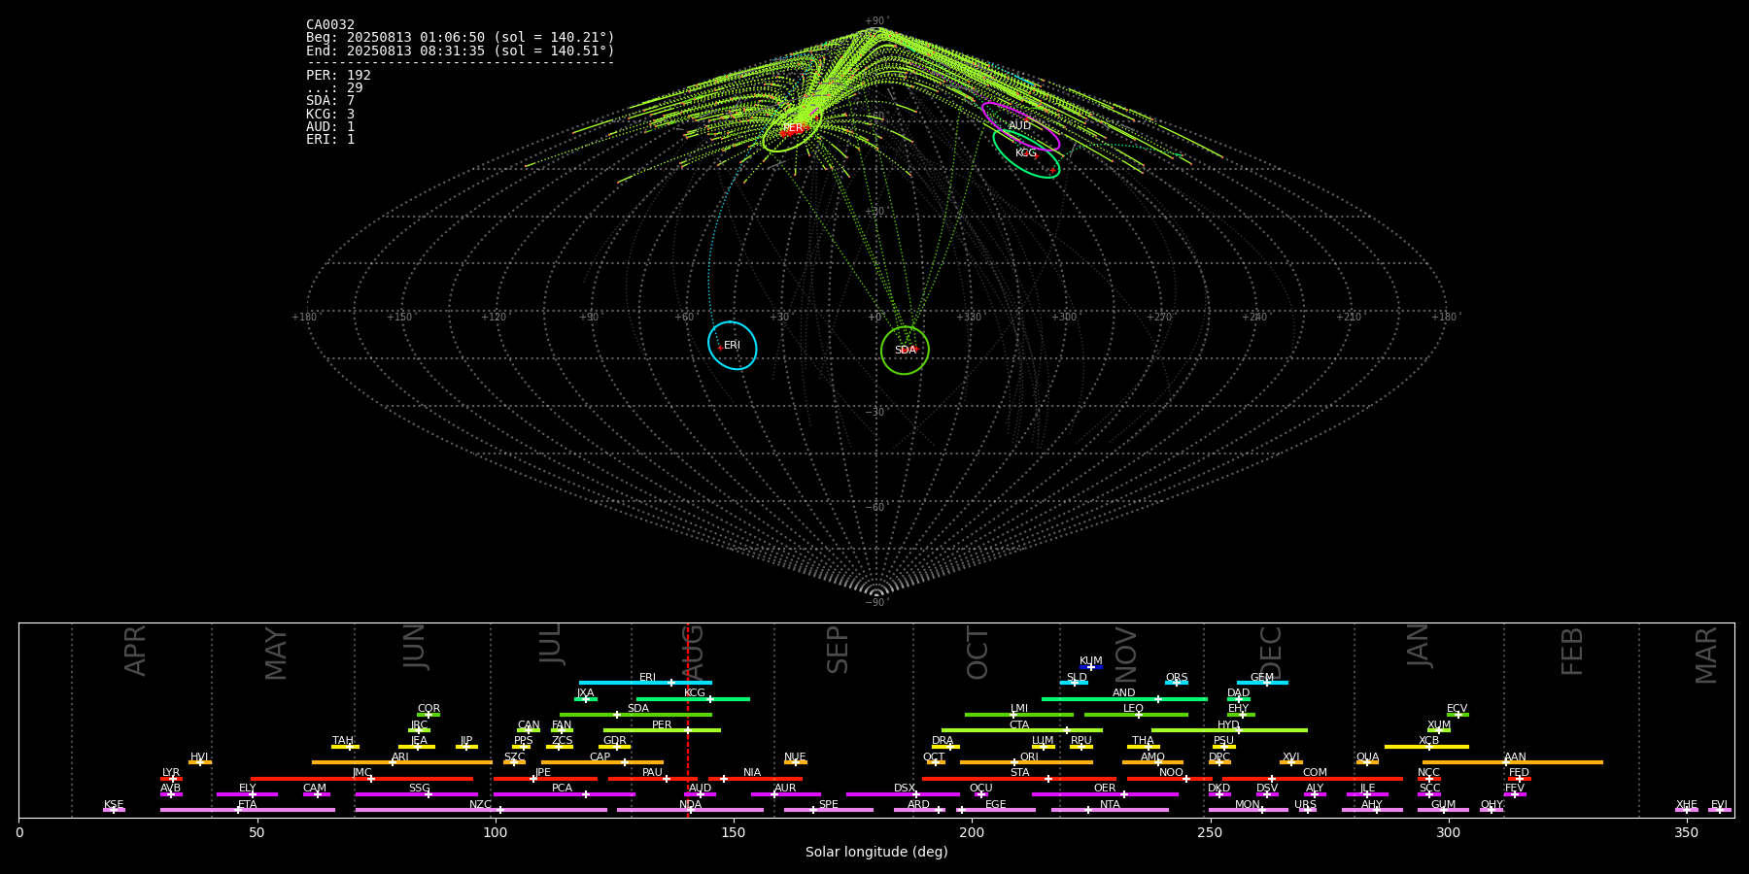Click the 'ERI: 1' legend count
The width and height of the screenshot is (1749, 874).
pyautogui.click(x=330, y=140)
